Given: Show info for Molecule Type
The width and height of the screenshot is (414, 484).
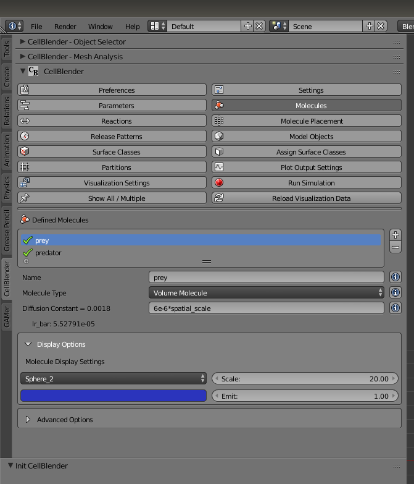Looking at the screenshot, I should [395, 292].
